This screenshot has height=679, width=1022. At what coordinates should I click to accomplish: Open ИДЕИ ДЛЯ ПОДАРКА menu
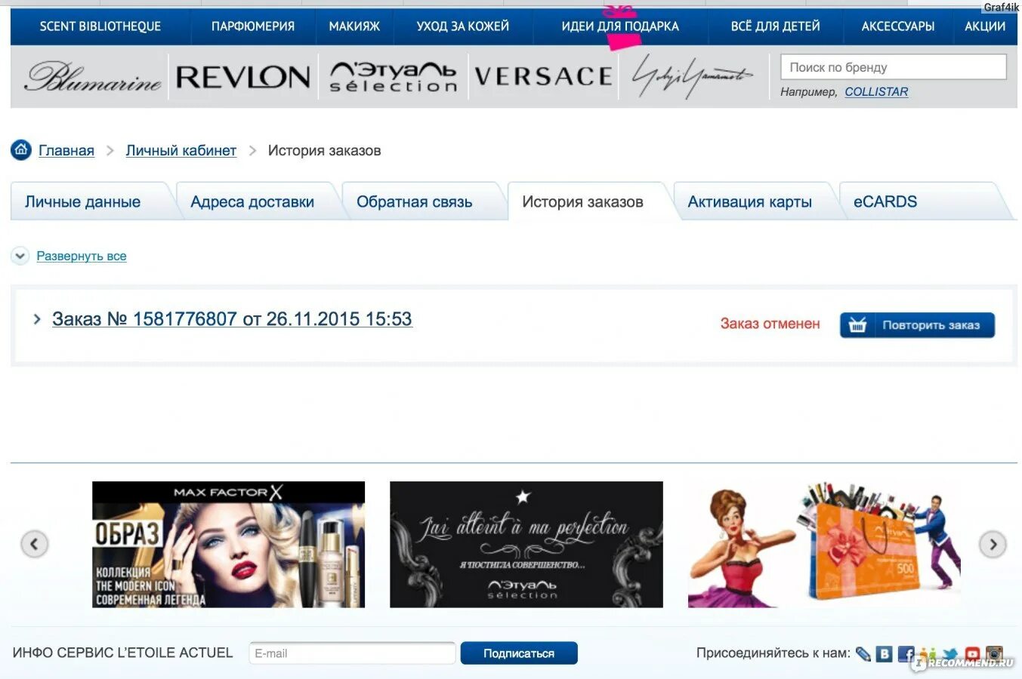tap(620, 26)
